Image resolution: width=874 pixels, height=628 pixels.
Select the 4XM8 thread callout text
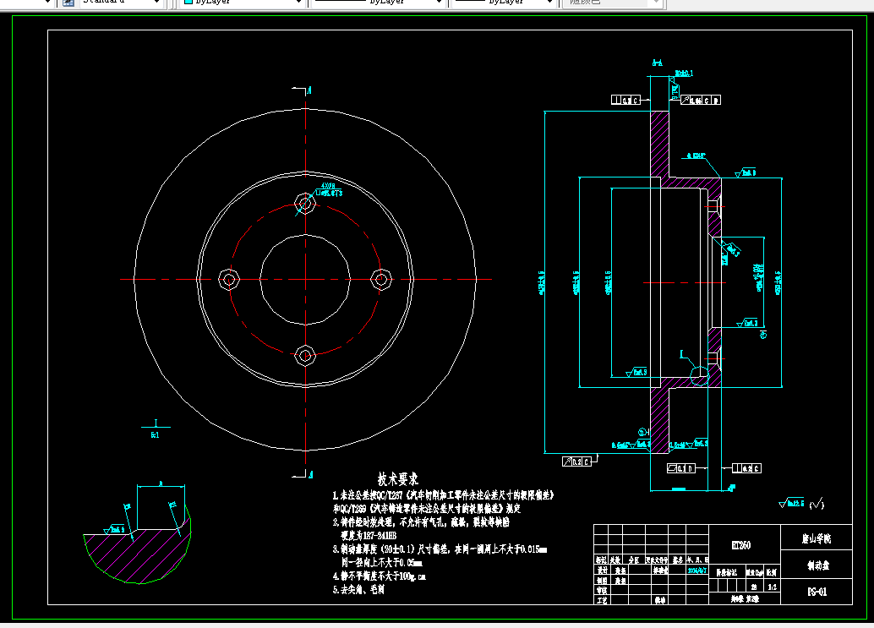pyautogui.click(x=328, y=186)
